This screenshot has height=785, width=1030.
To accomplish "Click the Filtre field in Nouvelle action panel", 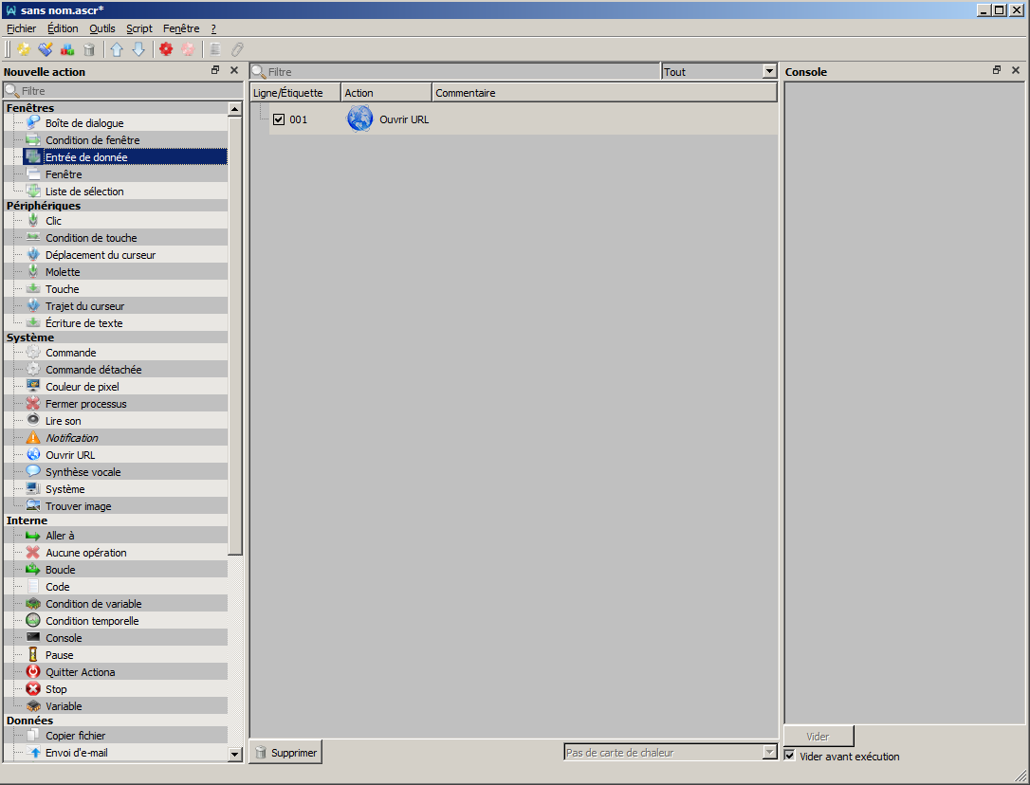I will click(x=123, y=91).
